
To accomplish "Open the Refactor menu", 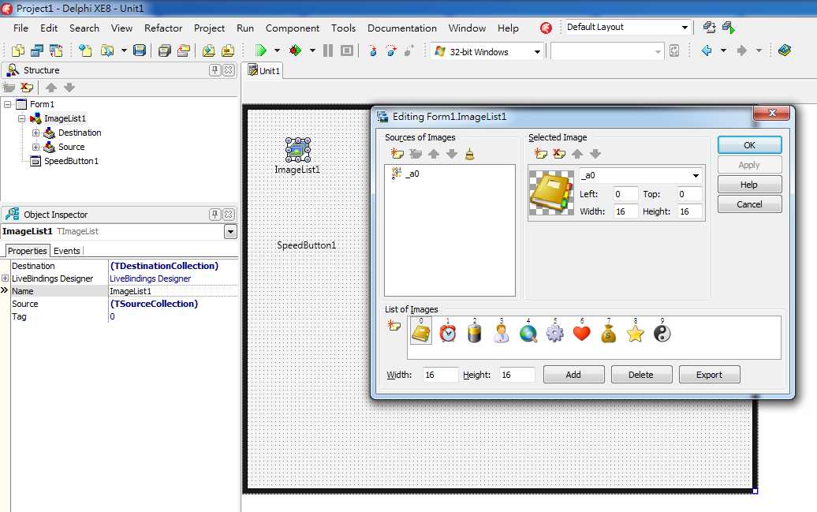I will pyautogui.click(x=163, y=28).
